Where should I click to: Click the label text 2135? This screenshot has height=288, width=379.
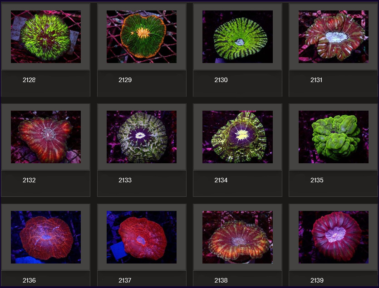[x=317, y=180]
